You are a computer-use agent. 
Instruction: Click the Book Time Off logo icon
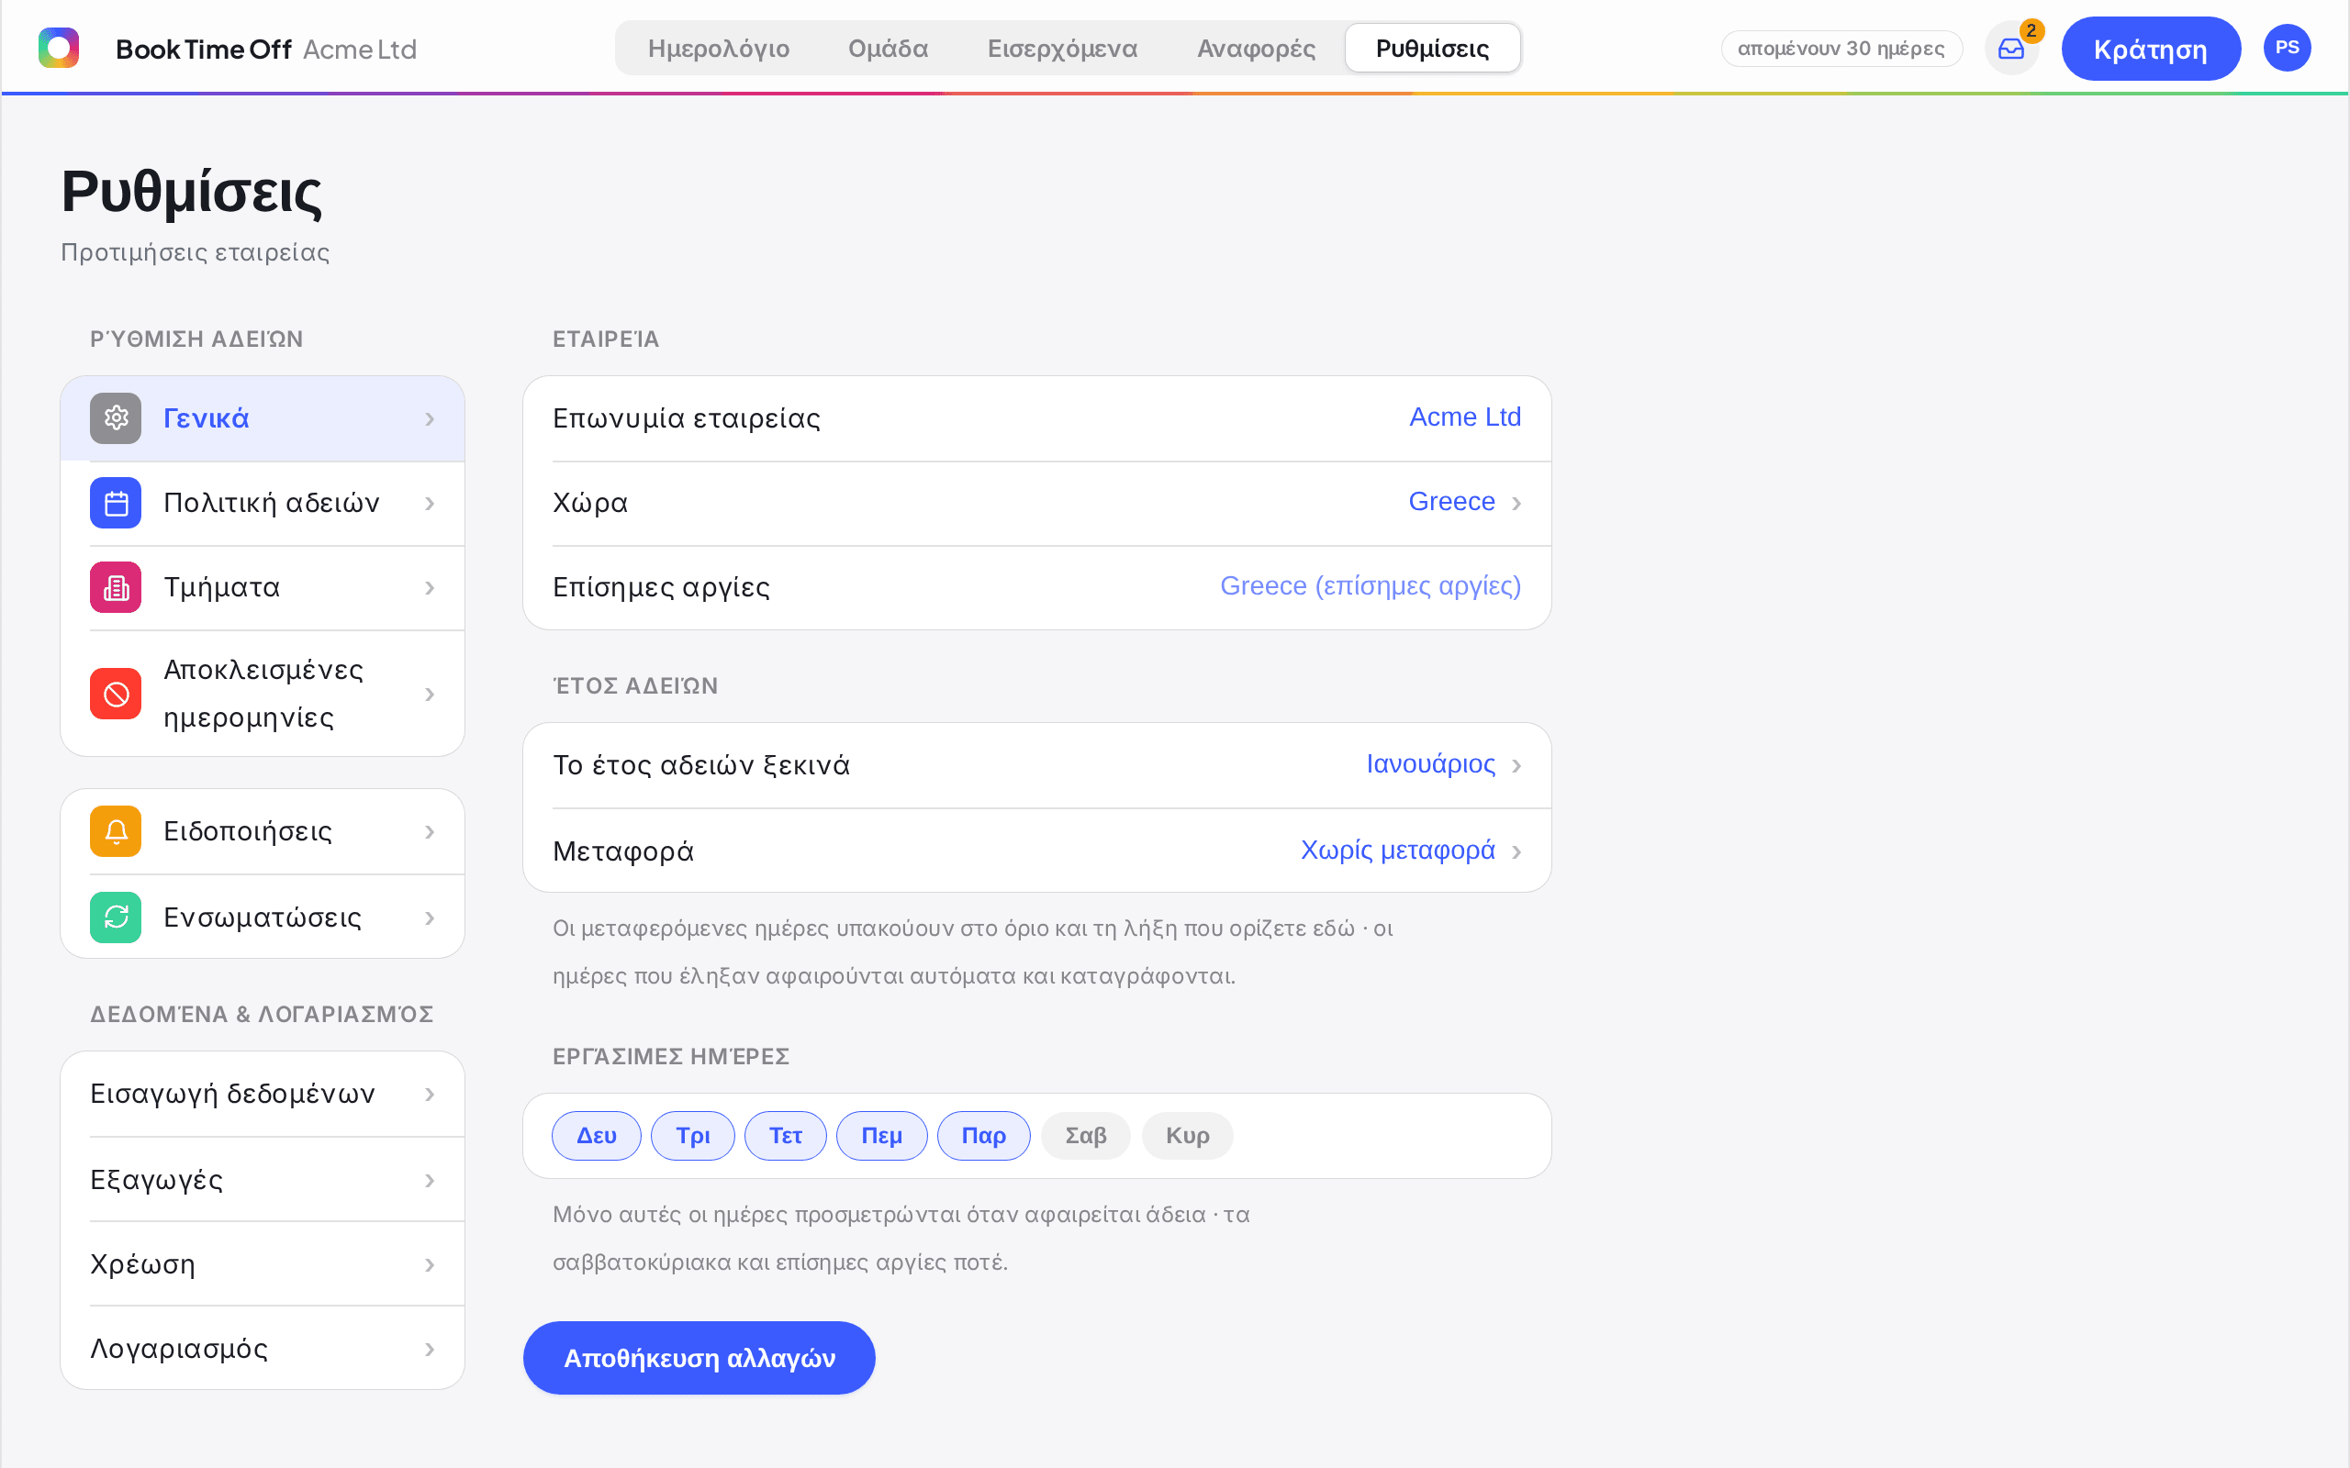(x=58, y=48)
